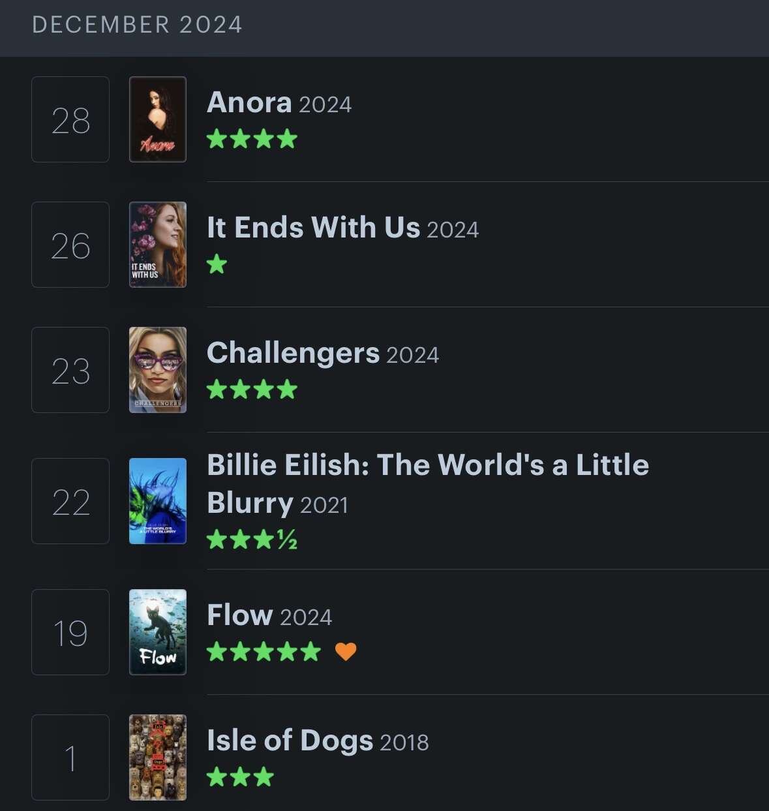Open the Billie Eilish documentary poster
The image size is (769, 811).
158,501
